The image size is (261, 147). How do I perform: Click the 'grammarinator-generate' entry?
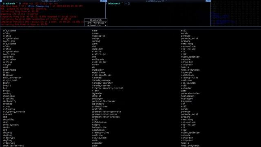point(106,111)
